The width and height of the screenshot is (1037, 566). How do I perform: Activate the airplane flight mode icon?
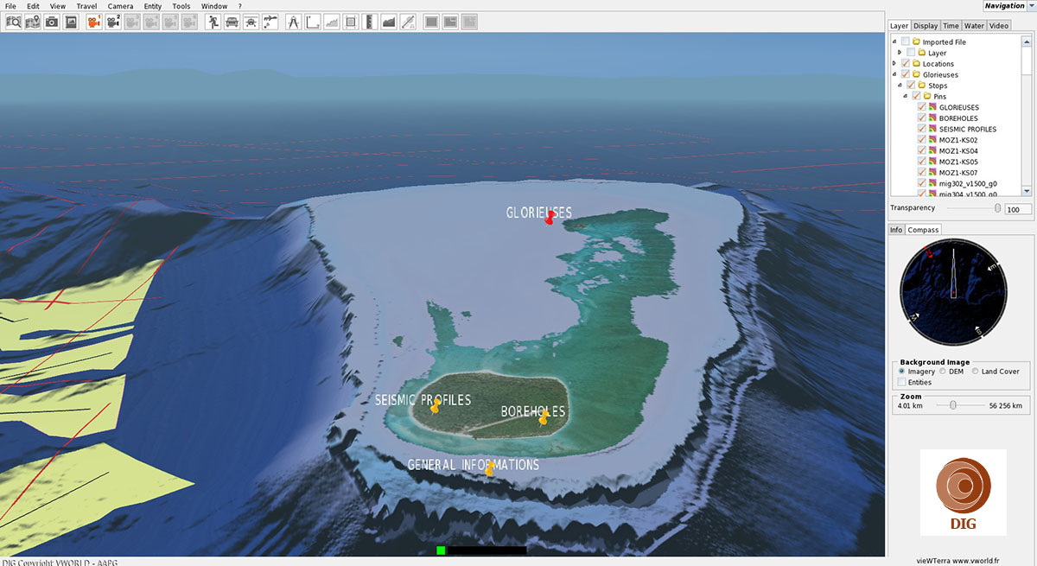[251, 22]
